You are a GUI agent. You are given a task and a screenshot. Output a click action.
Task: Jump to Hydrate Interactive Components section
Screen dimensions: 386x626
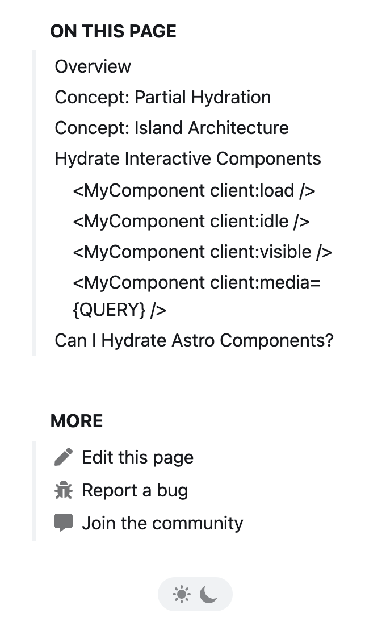point(188,158)
